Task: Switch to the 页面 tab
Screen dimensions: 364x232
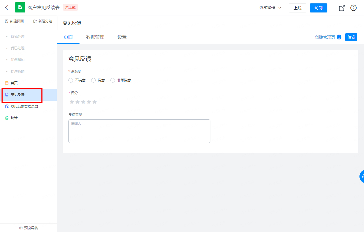Action: (68, 37)
